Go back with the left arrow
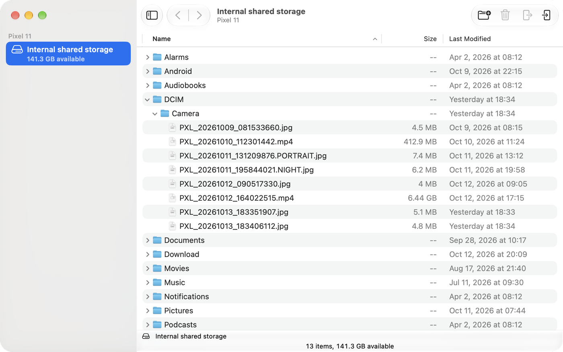 tap(178, 15)
